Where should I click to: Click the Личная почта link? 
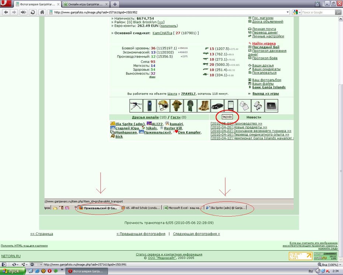(264, 29)
